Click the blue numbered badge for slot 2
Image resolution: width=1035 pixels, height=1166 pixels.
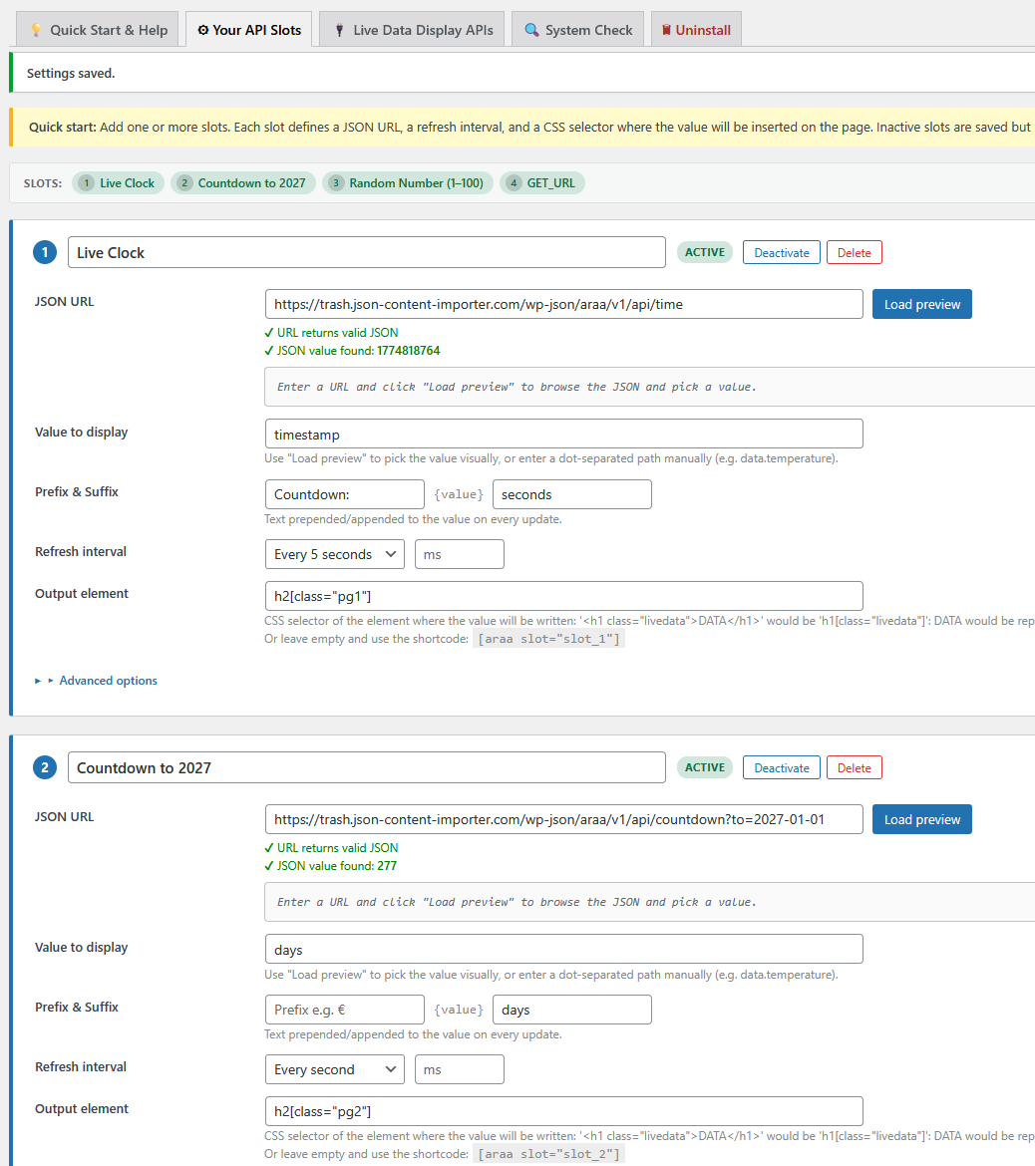(44, 767)
